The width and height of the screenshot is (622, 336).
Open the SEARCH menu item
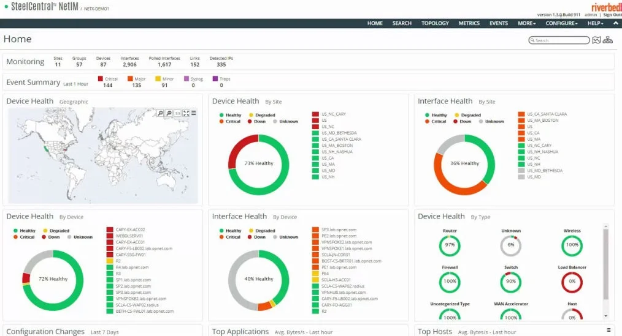click(x=402, y=23)
